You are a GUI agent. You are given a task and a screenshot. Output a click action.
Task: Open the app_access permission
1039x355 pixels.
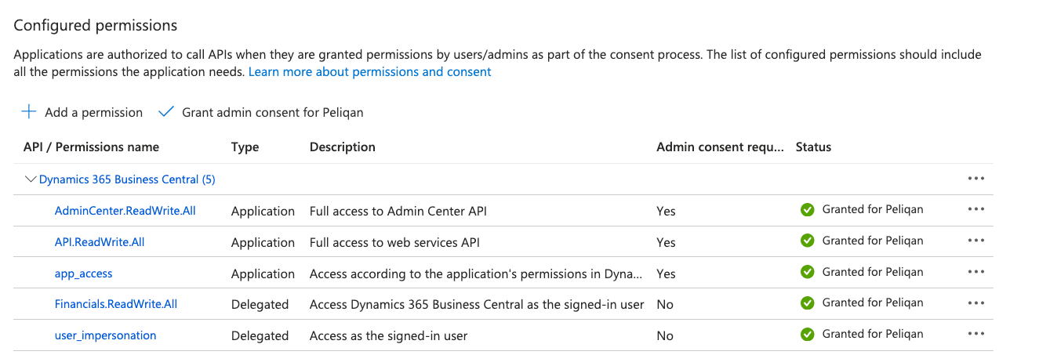(83, 273)
